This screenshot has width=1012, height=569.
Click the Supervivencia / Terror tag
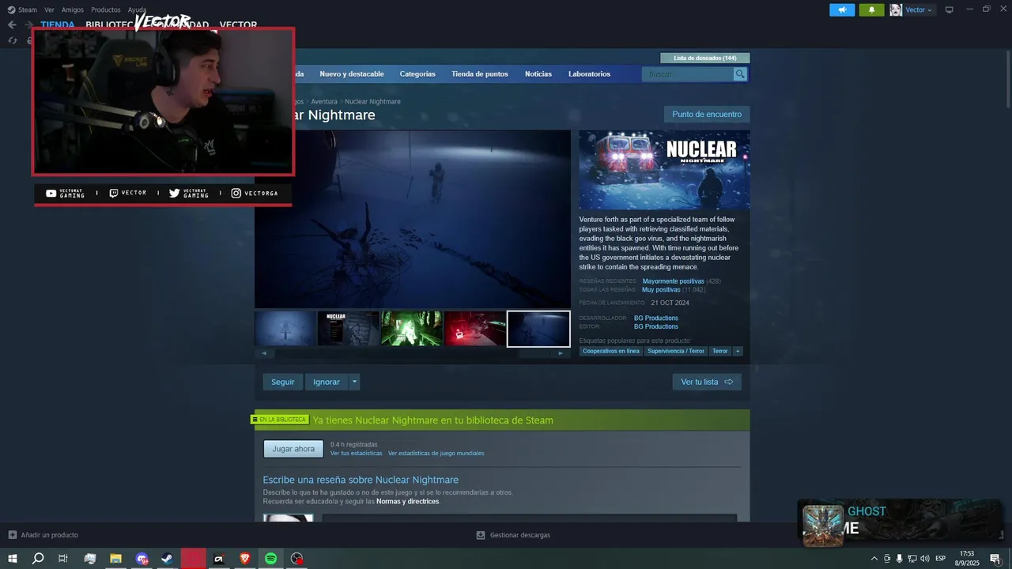pyautogui.click(x=676, y=351)
